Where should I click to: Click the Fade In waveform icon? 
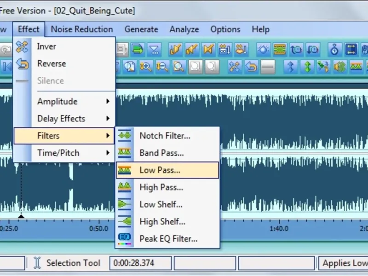pos(176,50)
